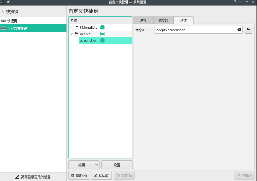This screenshot has width=257, height=181.
Task: Click the title bar question mark help icon
Action: coord(235,2)
